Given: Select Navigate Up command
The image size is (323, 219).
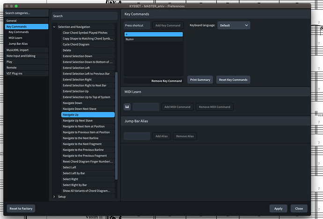Looking at the screenshot, I should (x=88, y=114).
